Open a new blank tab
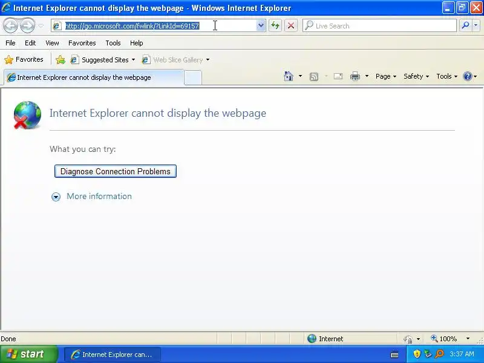This screenshot has width=484, height=363. (193, 77)
